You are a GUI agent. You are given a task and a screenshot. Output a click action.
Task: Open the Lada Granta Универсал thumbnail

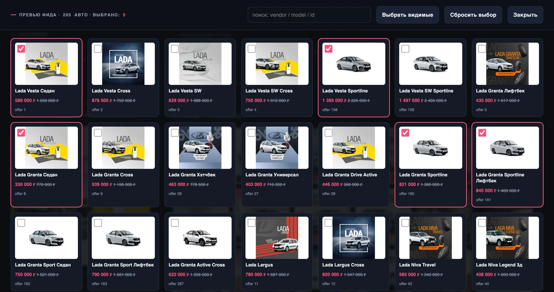point(277,148)
